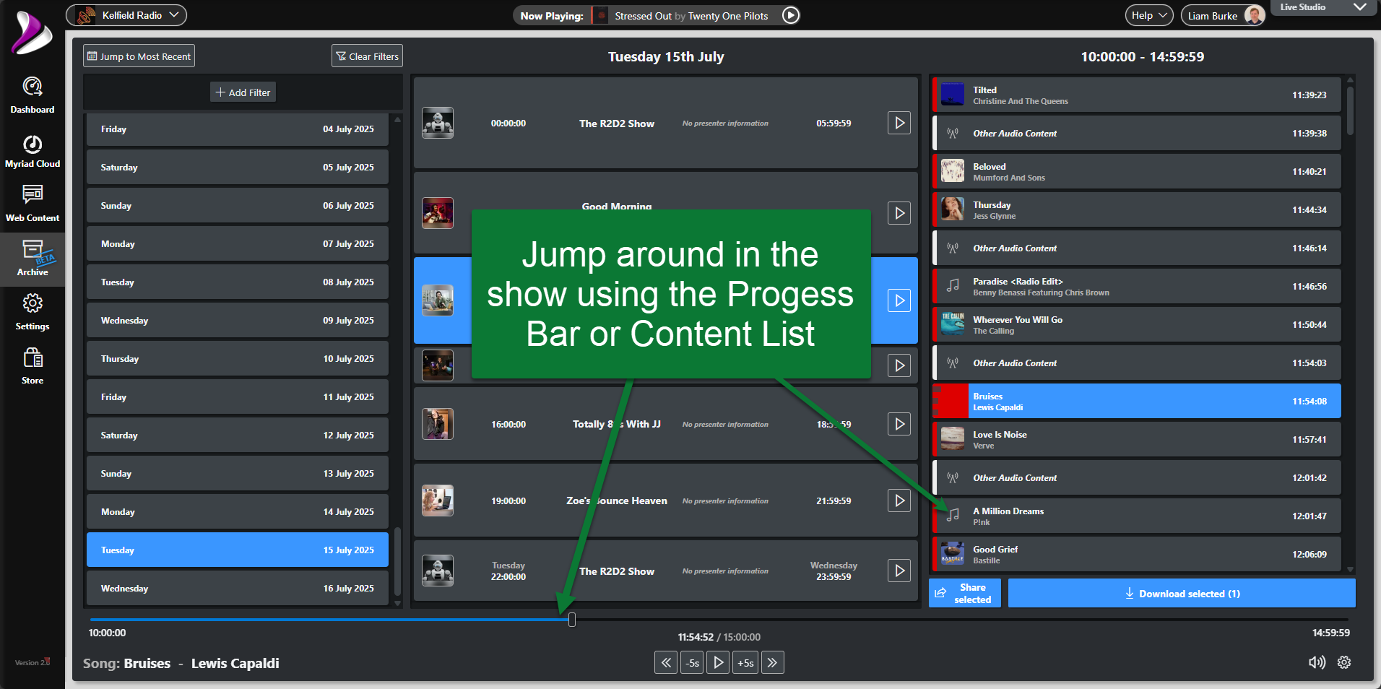Open the Store section

(x=32, y=366)
